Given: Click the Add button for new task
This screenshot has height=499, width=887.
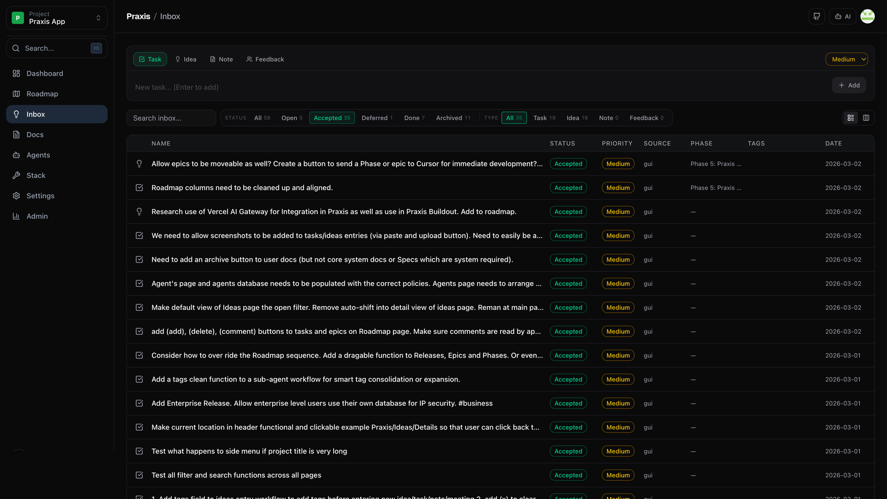Looking at the screenshot, I should coord(849,85).
